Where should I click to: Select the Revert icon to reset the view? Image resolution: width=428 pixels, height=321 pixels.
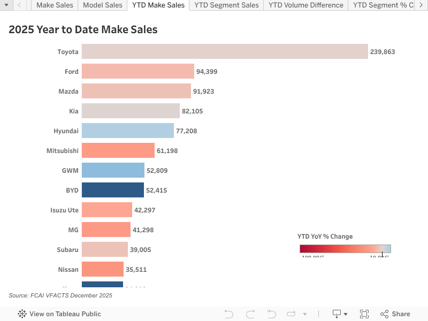(x=271, y=314)
